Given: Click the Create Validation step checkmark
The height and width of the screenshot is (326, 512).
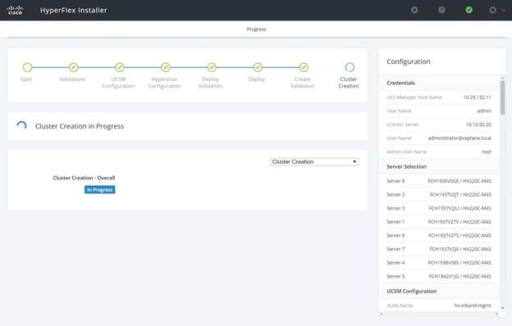Looking at the screenshot, I should tap(304, 67).
